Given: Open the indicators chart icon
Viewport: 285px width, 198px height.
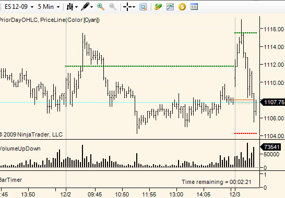Looking at the screenshot, I should 170,7.
